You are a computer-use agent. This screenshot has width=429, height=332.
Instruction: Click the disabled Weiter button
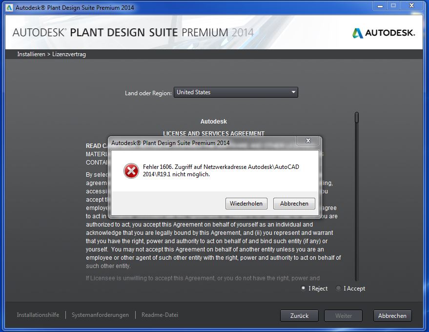click(x=344, y=315)
